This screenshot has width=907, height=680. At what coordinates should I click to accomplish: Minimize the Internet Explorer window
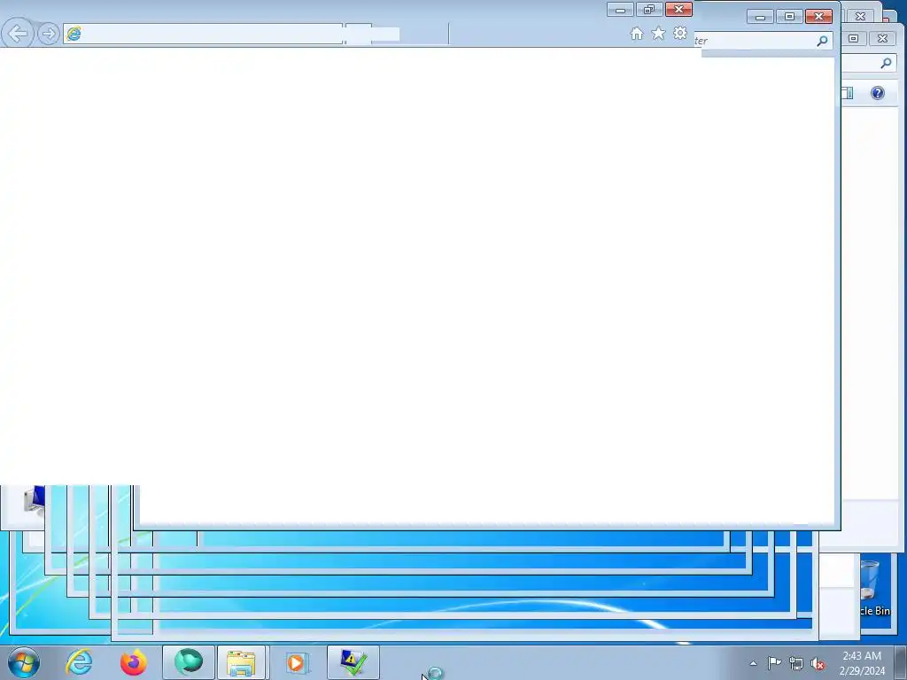pyautogui.click(x=620, y=9)
